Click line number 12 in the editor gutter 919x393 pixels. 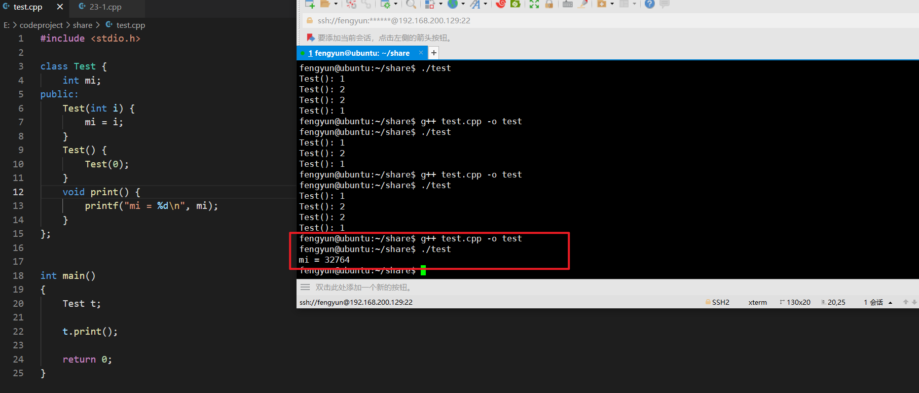(18, 192)
